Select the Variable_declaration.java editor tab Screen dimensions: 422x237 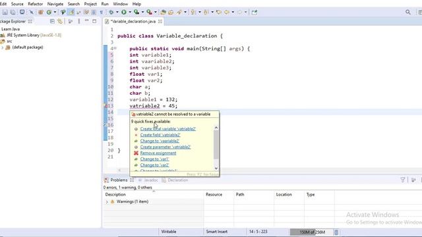133,21
